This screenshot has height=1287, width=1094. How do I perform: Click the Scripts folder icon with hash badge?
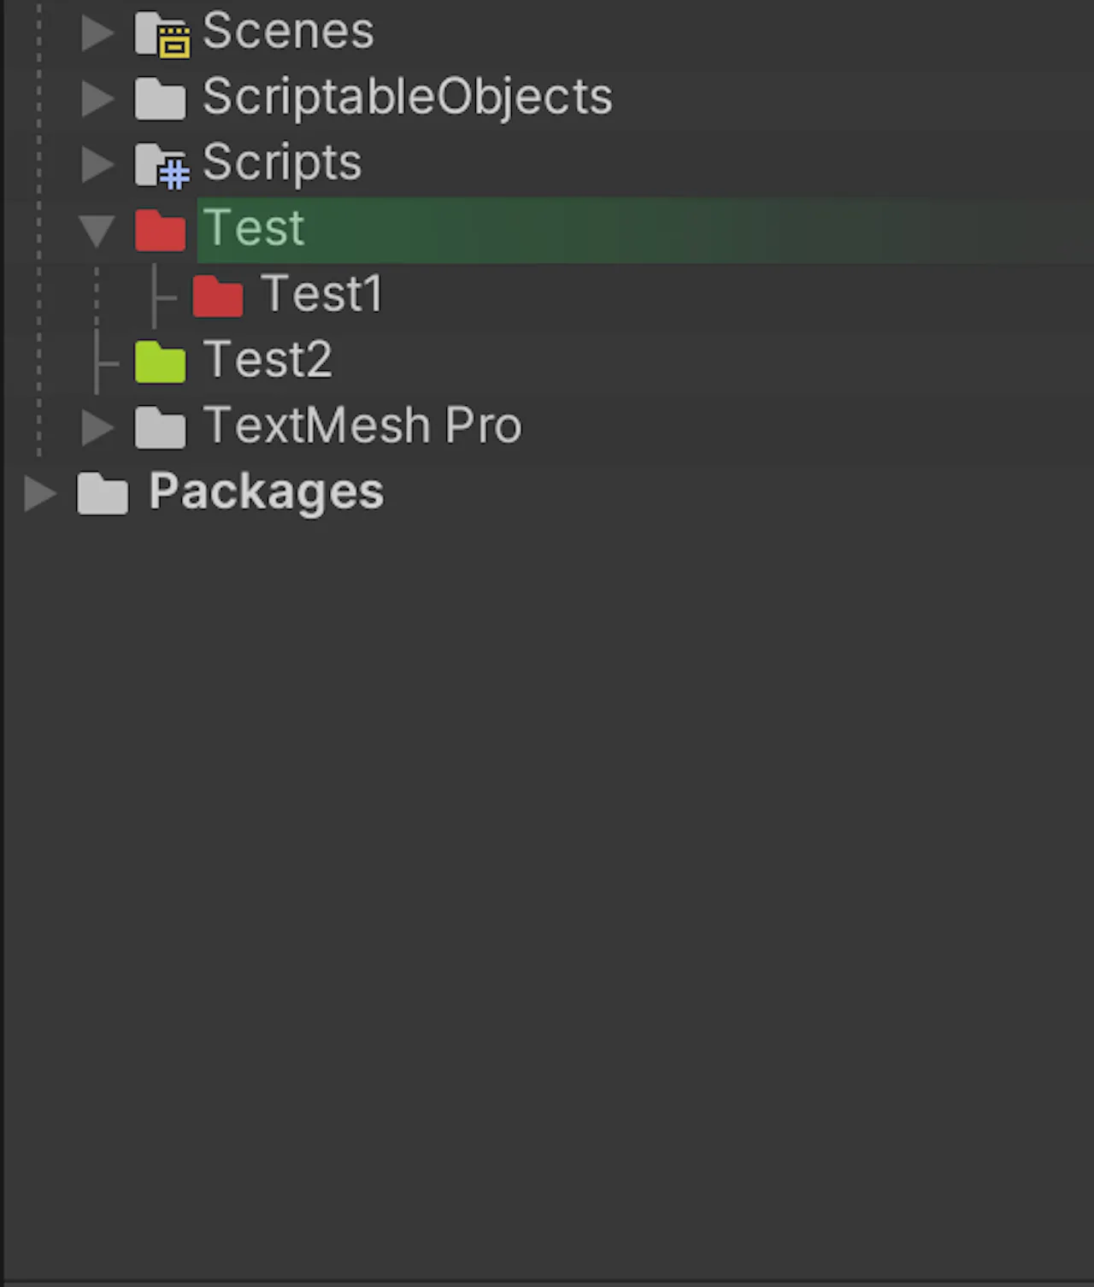(x=162, y=166)
